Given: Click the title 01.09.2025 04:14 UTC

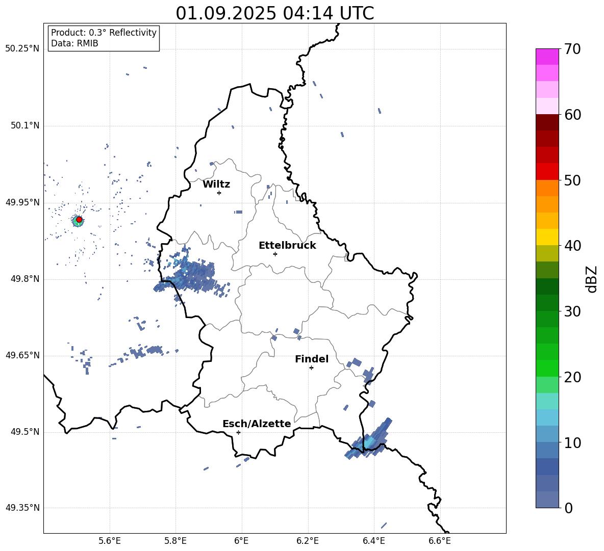Looking at the screenshot, I should coord(274,13).
